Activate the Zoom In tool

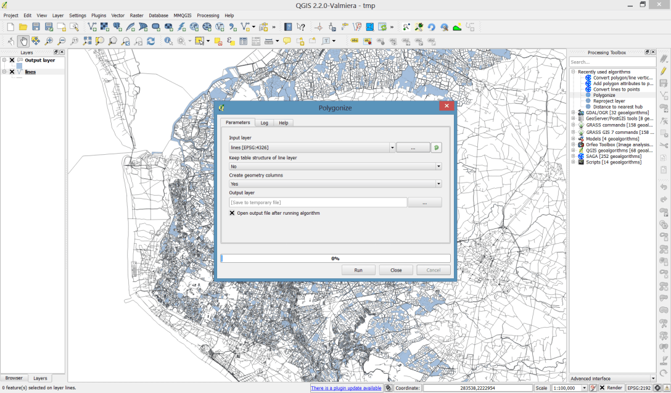coord(48,41)
